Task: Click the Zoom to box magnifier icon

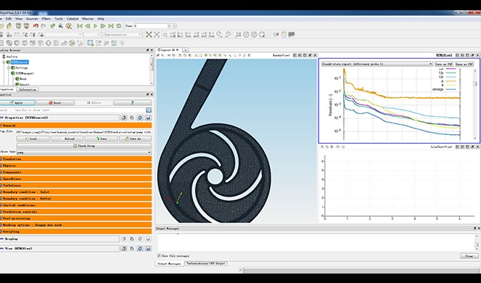Action: click(165, 35)
